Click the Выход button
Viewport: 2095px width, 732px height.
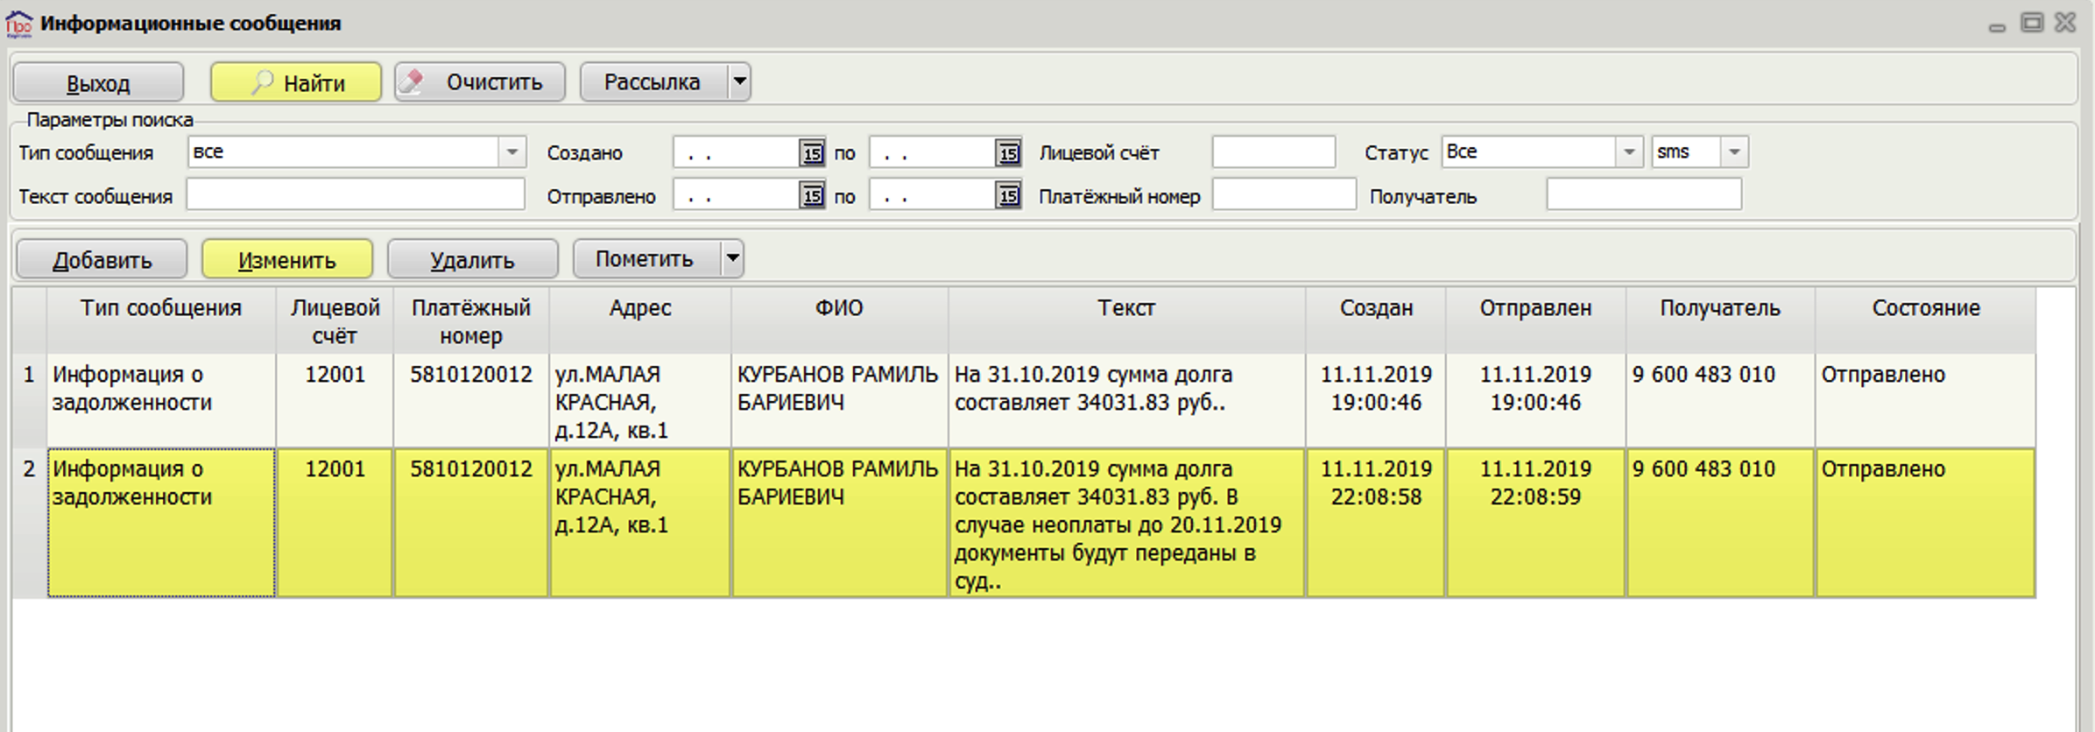(x=98, y=82)
